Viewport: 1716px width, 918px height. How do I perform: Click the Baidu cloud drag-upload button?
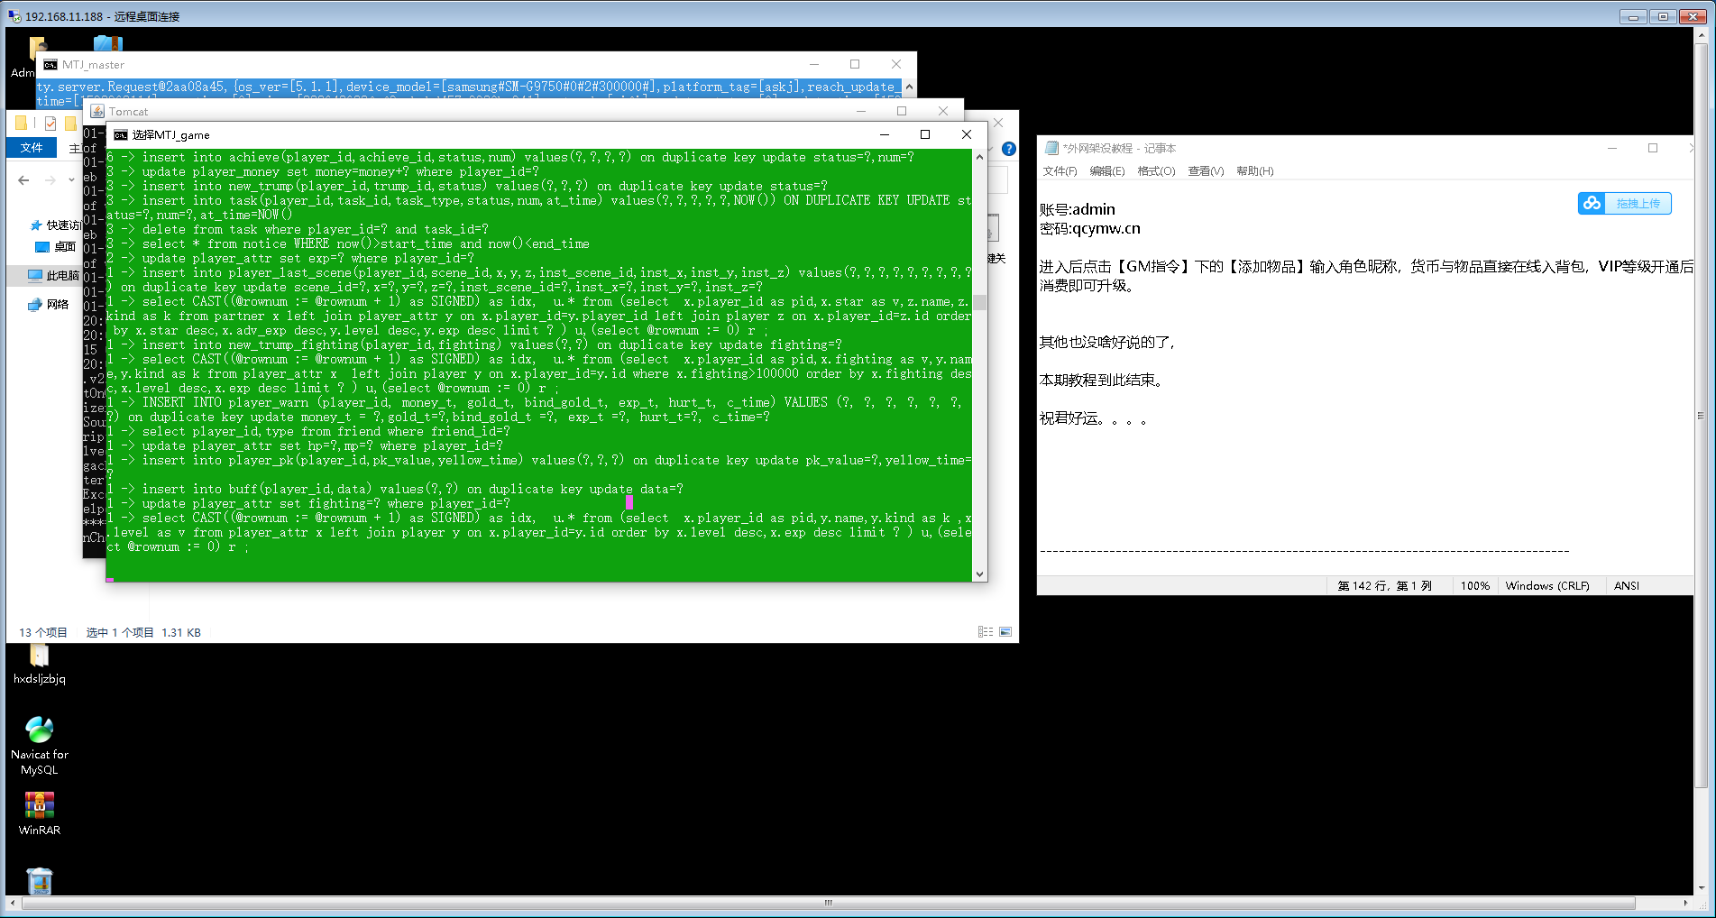[1625, 204]
